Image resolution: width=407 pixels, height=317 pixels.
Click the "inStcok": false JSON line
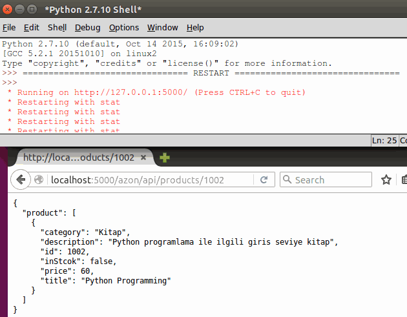tap(78, 261)
